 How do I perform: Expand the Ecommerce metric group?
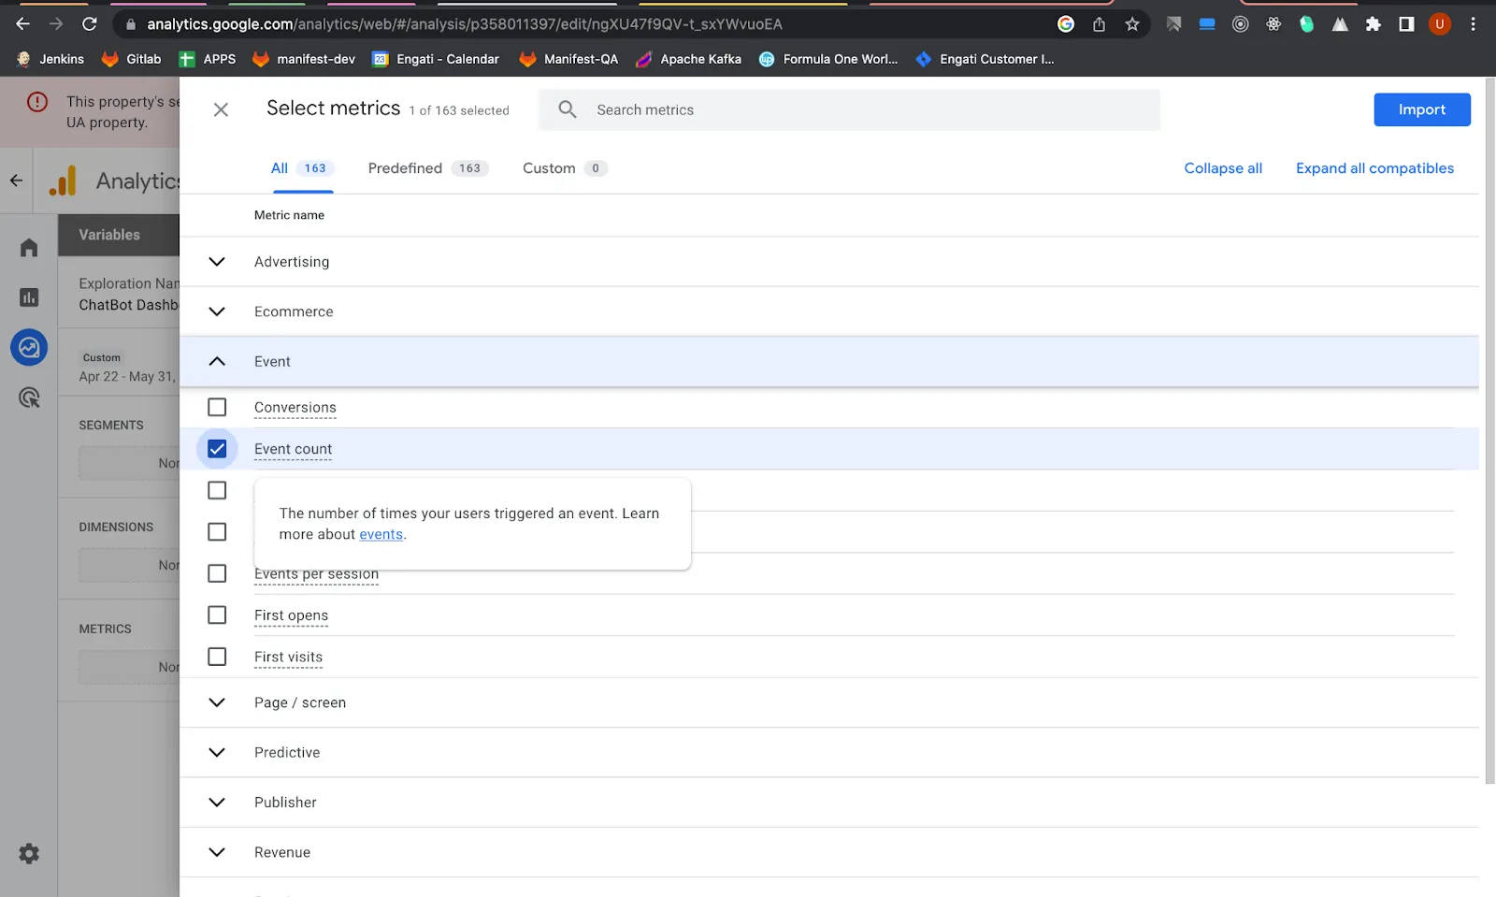pos(217,311)
